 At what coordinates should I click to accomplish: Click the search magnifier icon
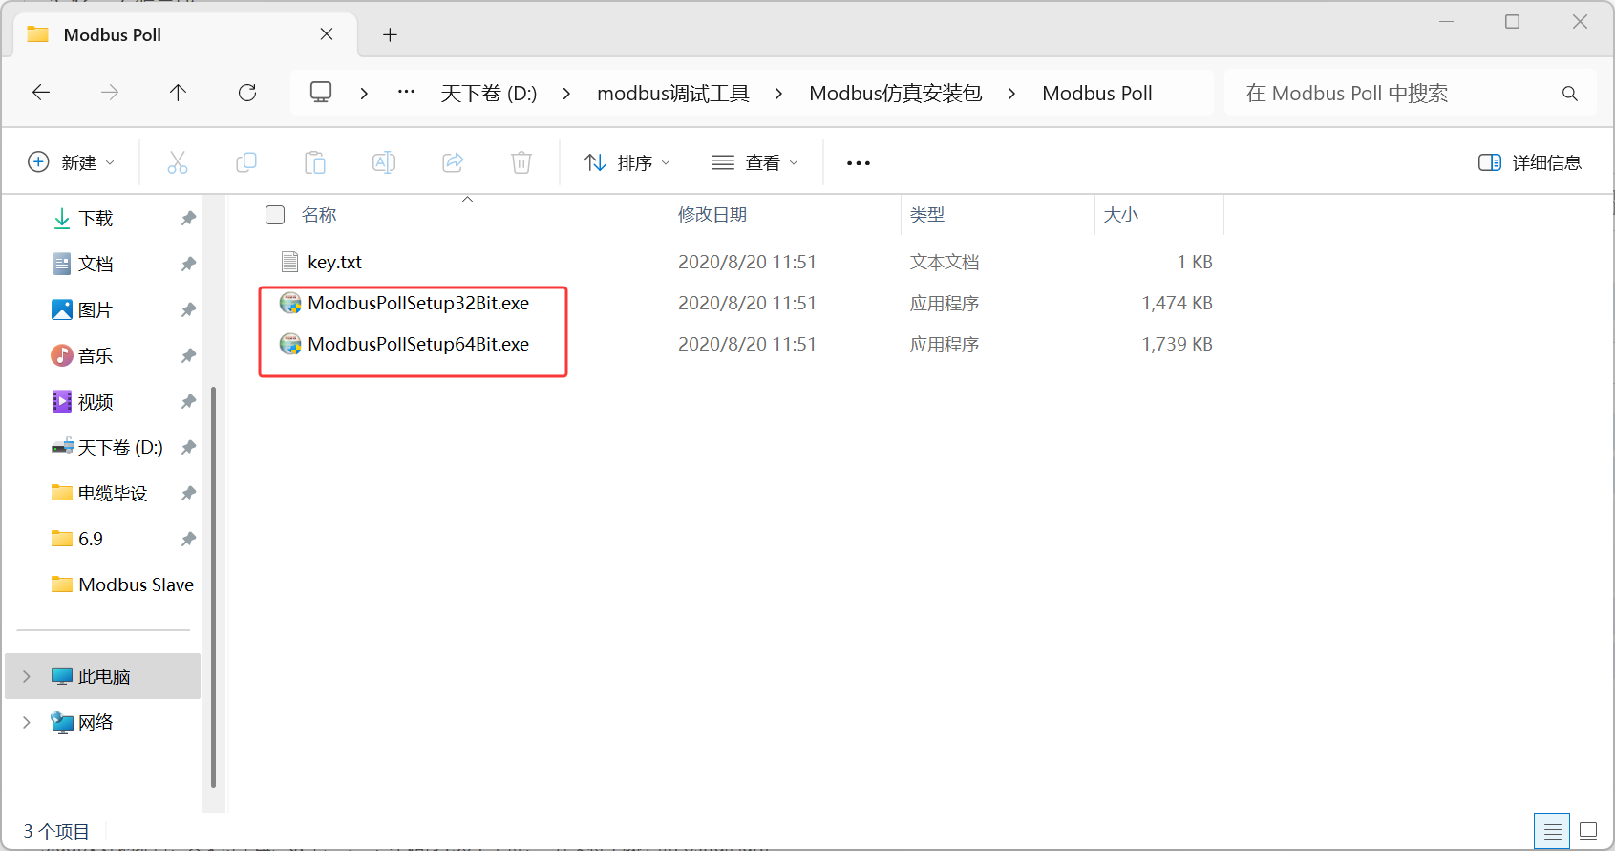pos(1569,94)
